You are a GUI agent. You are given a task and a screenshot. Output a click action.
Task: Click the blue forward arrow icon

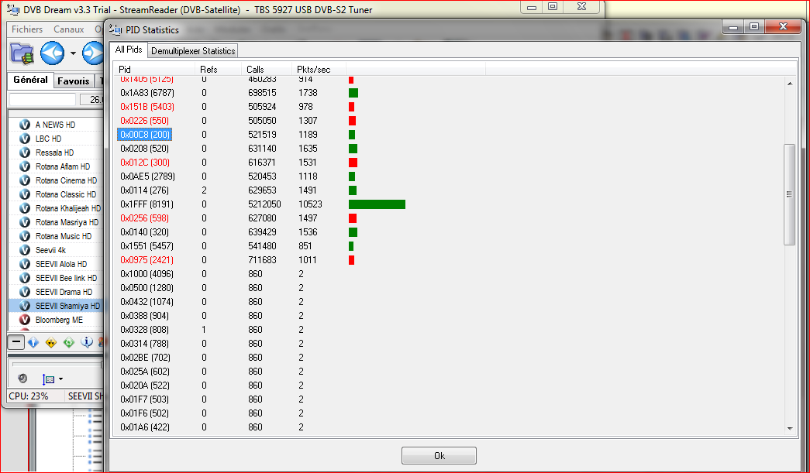coord(93,53)
